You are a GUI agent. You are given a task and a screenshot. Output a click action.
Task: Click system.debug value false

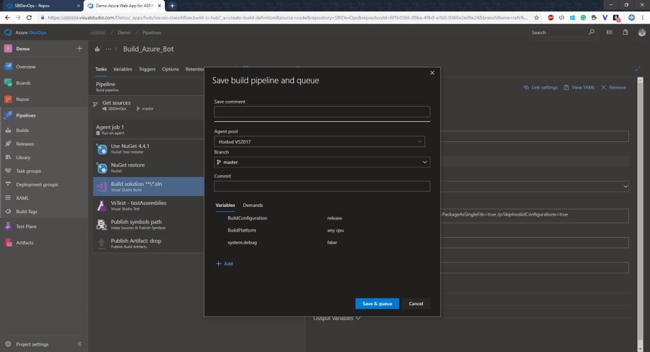point(332,243)
